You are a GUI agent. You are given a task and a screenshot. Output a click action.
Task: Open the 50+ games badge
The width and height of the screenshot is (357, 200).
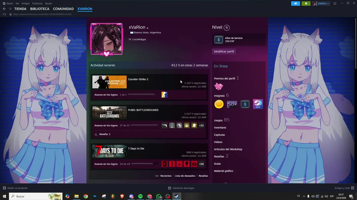click(x=232, y=104)
